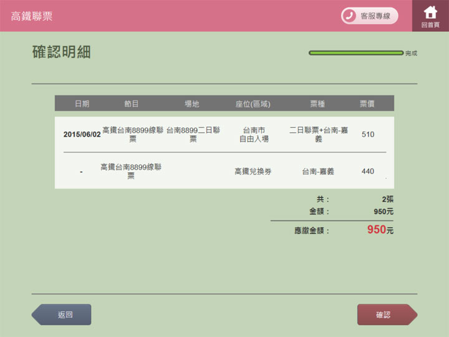Click the 節目 column header
The image size is (449, 337).
(x=132, y=104)
